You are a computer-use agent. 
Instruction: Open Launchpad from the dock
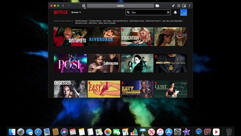click(21, 132)
